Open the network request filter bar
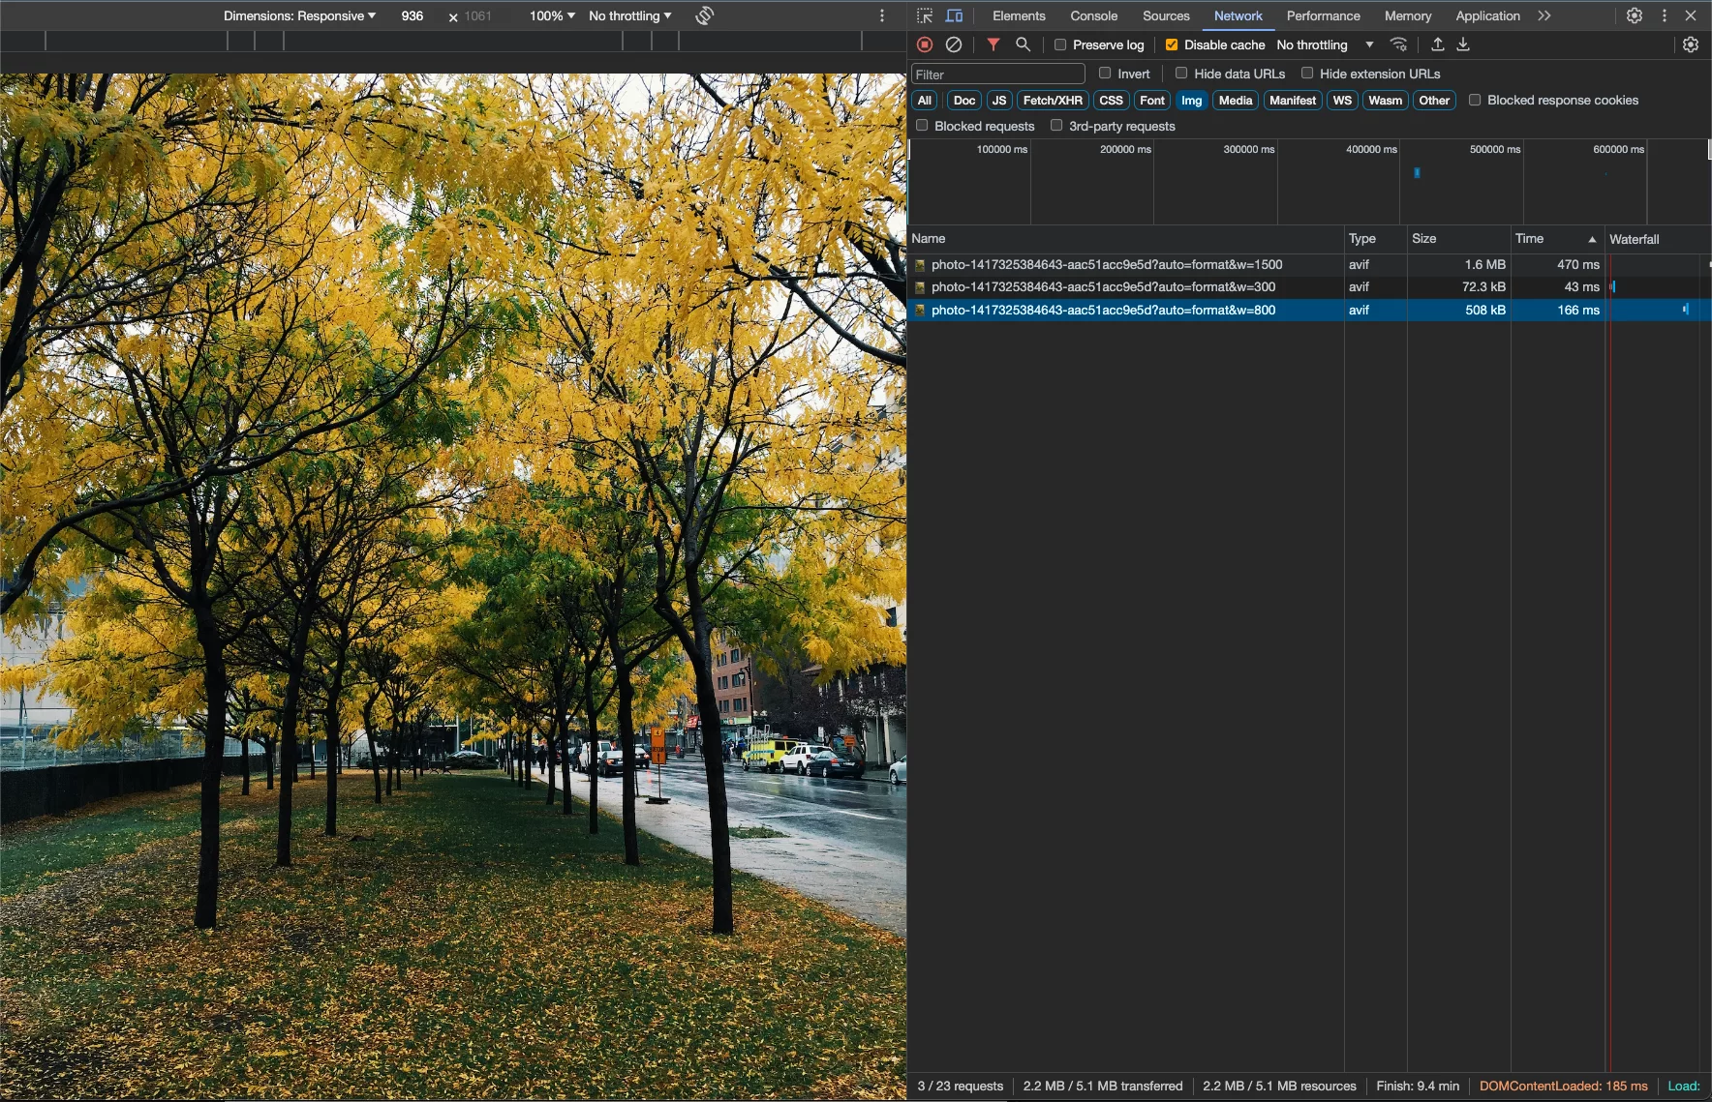This screenshot has width=1712, height=1102. (991, 45)
